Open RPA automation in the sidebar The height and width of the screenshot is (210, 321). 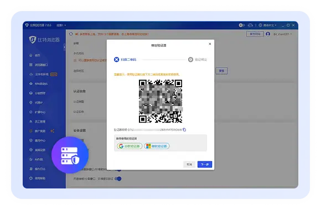(x=39, y=83)
